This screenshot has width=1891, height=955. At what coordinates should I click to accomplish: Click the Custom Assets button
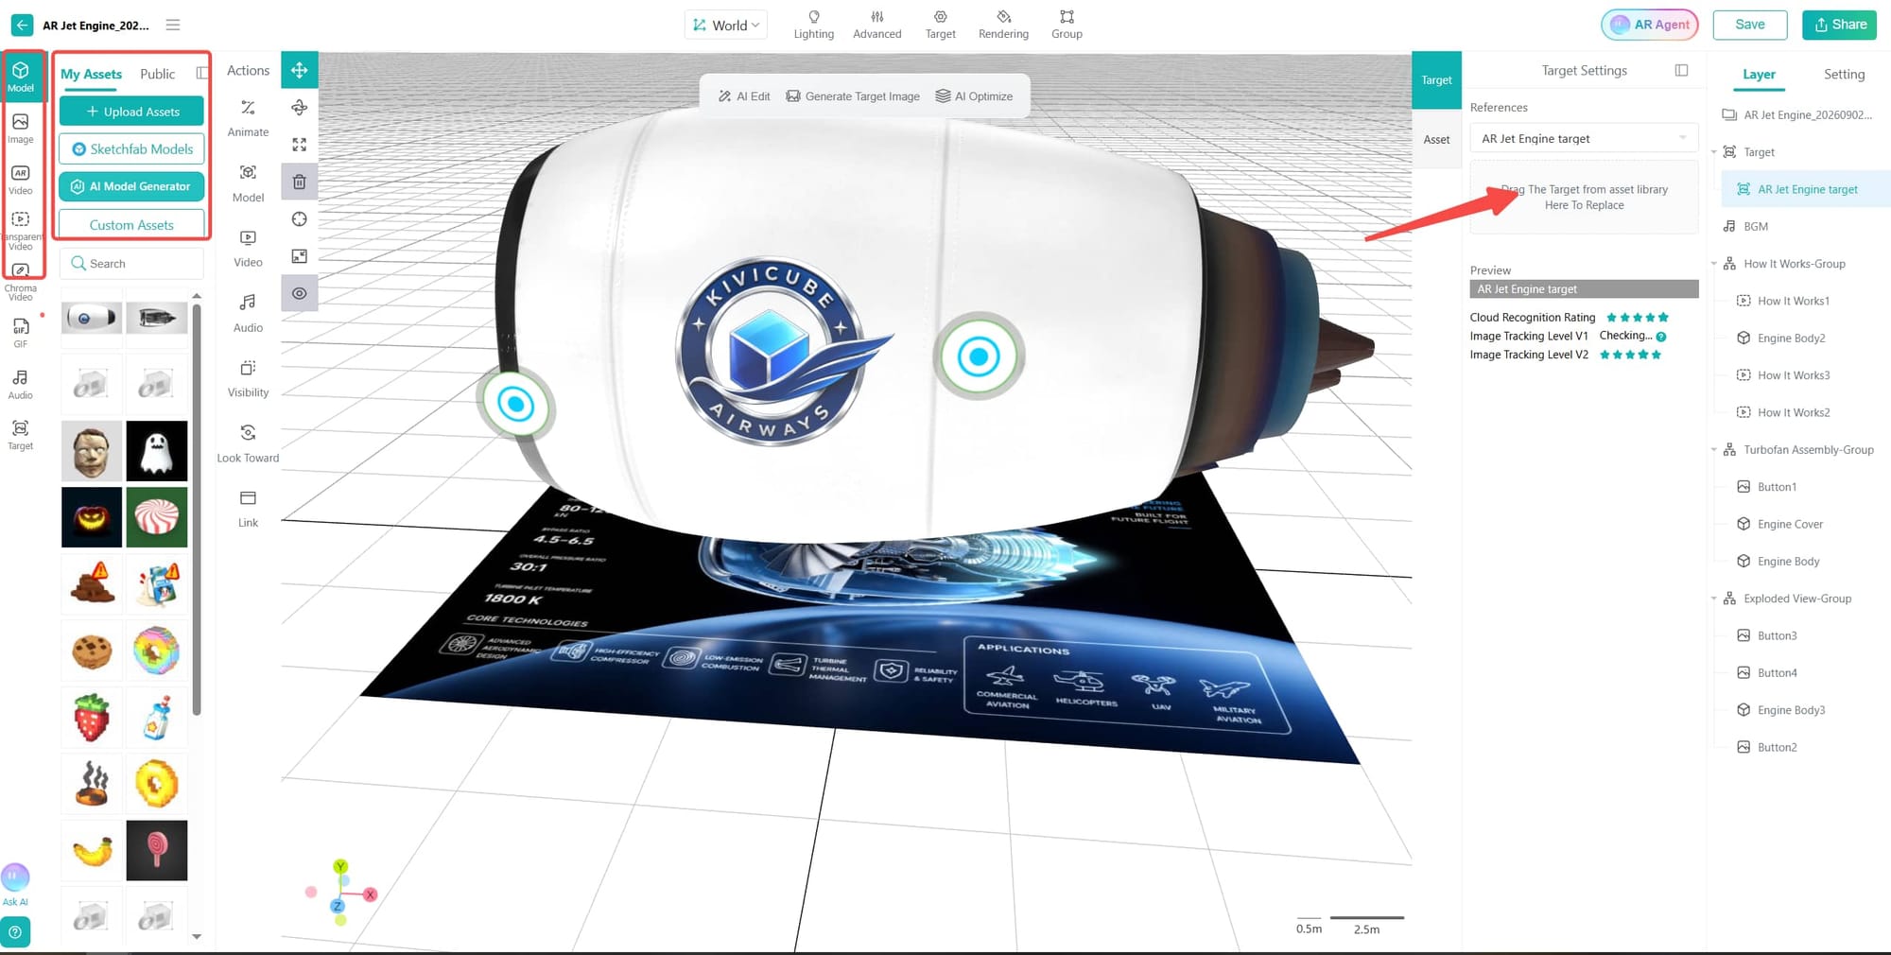pyautogui.click(x=131, y=225)
